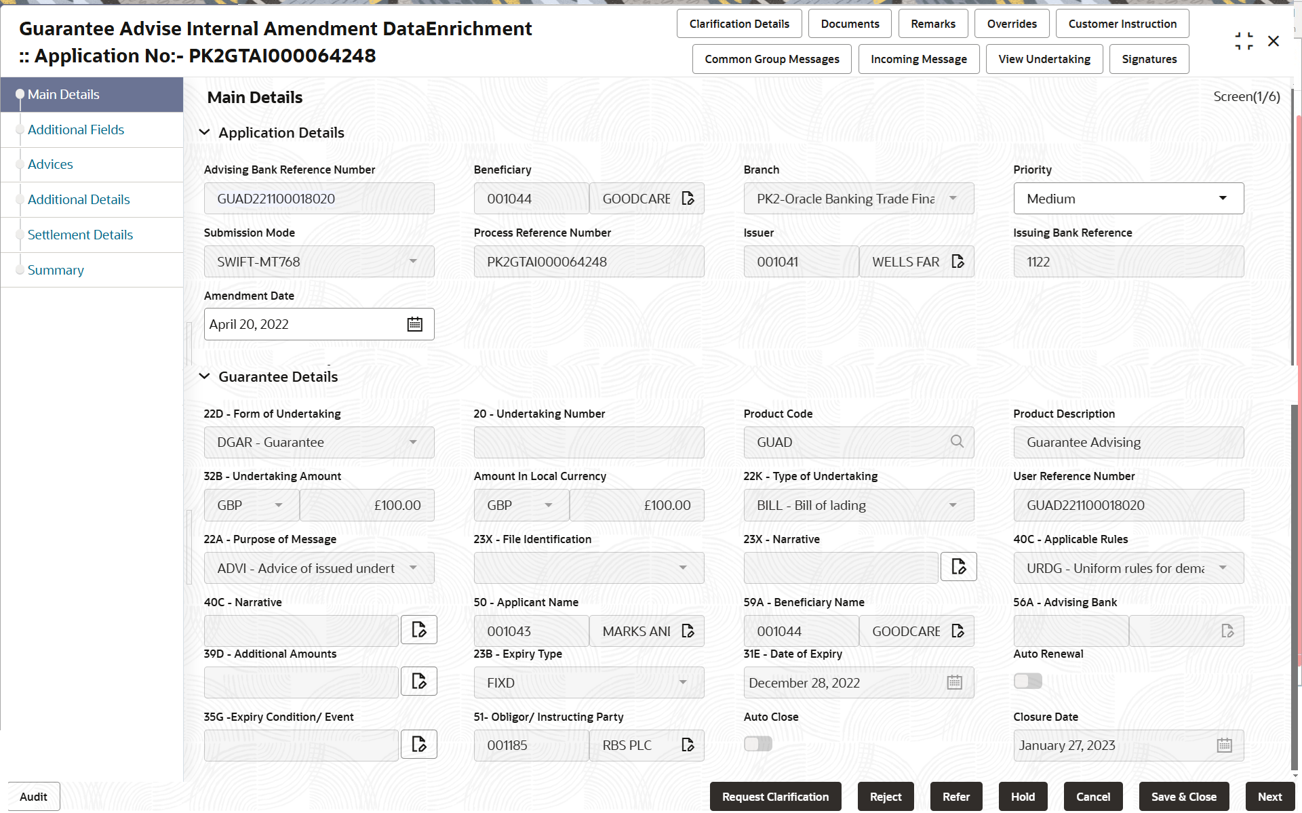Open the Additional Fields step
The height and width of the screenshot is (813, 1302).
76,130
